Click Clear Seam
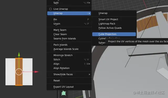 pos(69,34)
